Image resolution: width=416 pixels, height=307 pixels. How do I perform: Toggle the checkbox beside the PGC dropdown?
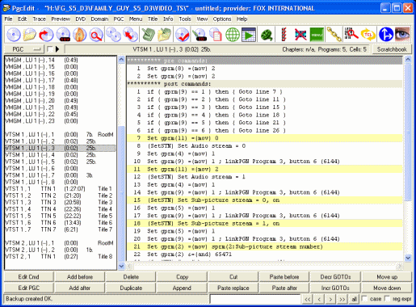[50, 49]
